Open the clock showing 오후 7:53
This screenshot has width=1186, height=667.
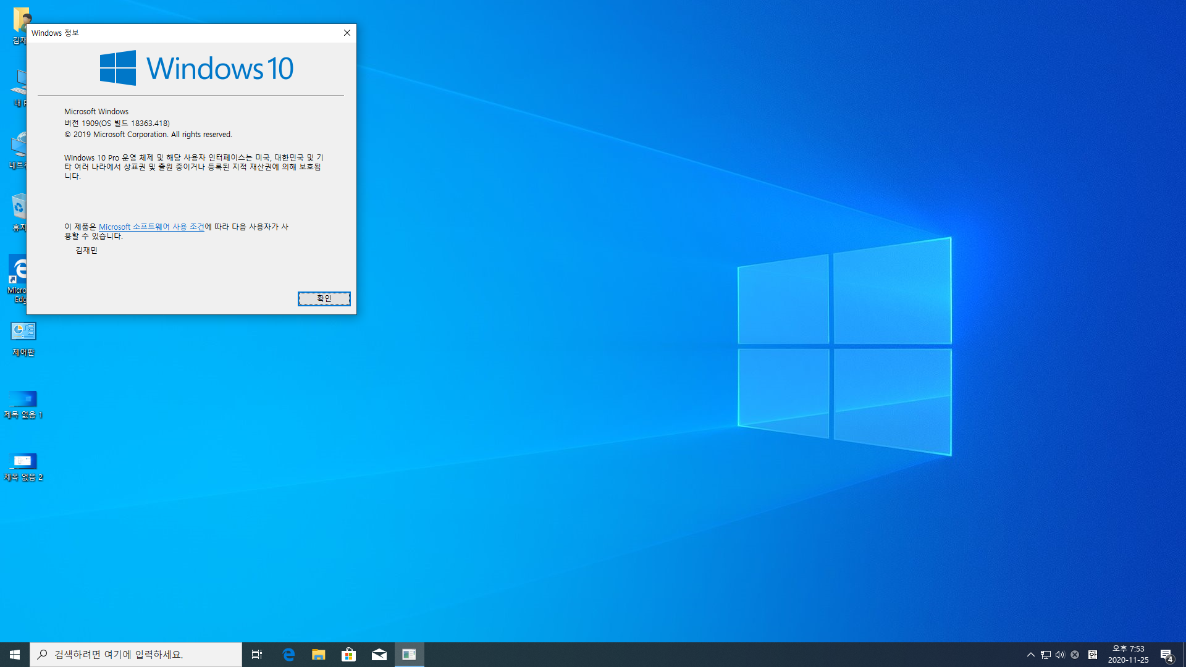click(x=1128, y=655)
